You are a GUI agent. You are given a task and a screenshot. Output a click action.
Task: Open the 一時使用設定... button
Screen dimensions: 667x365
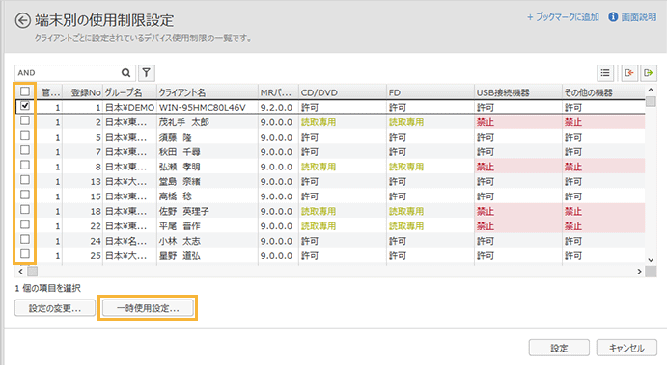pos(148,308)
